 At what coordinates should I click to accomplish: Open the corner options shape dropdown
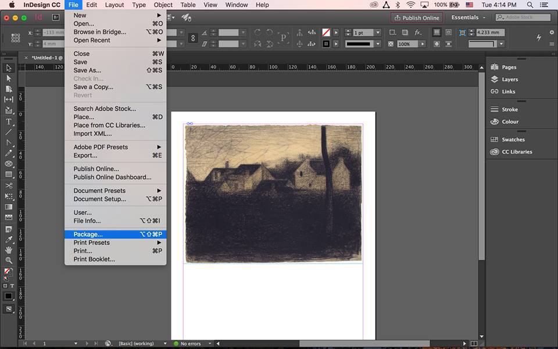pos(501,44)
